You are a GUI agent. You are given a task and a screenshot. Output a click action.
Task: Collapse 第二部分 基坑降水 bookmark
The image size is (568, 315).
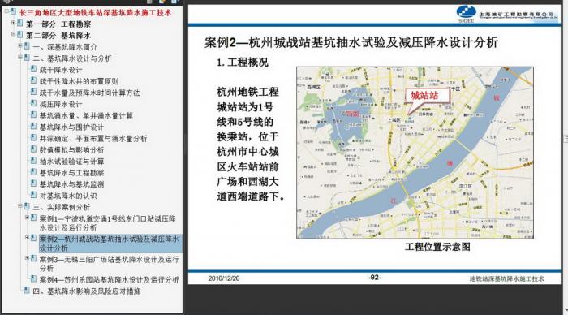click(14, 34)
